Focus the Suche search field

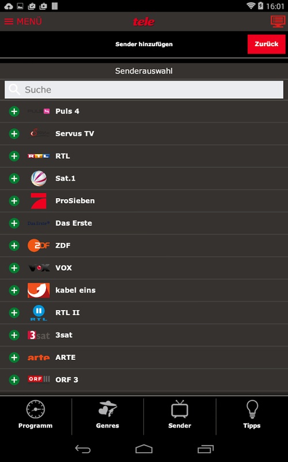144,90
